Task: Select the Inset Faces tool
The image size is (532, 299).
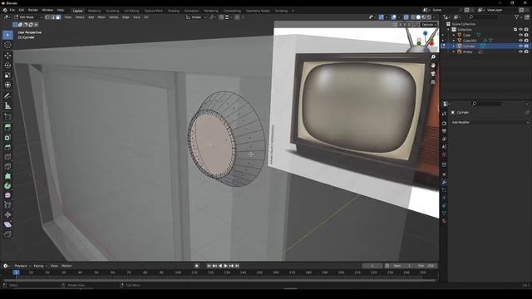Action: (7, 137)
